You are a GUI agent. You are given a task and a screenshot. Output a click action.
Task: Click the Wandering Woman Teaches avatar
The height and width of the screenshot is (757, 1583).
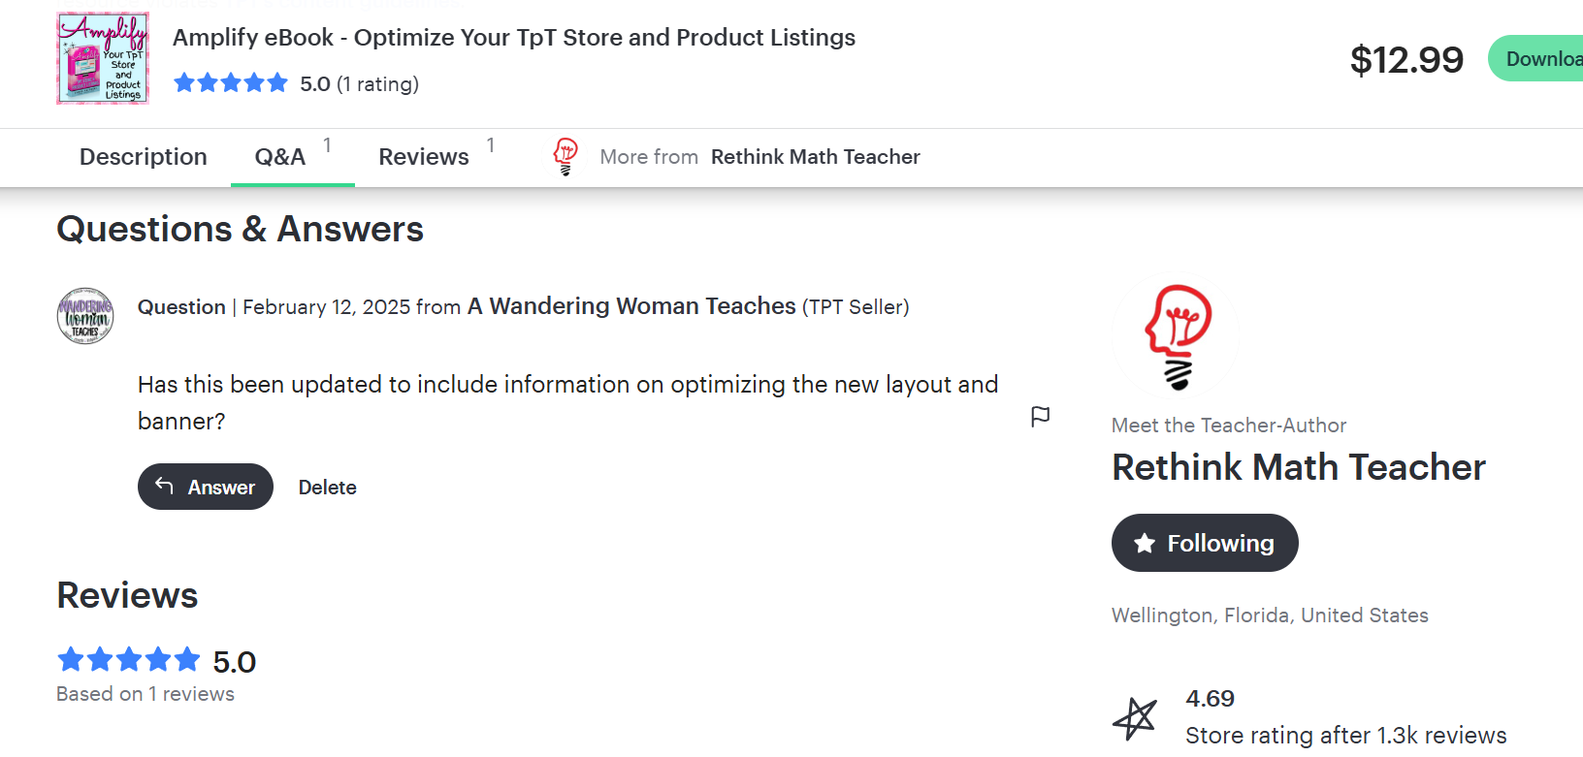(x=85, y=316)
